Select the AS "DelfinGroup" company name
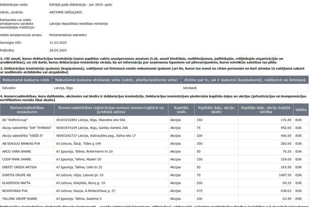The image size is (311, 207). pyautogui.click(x=15, y=120)
